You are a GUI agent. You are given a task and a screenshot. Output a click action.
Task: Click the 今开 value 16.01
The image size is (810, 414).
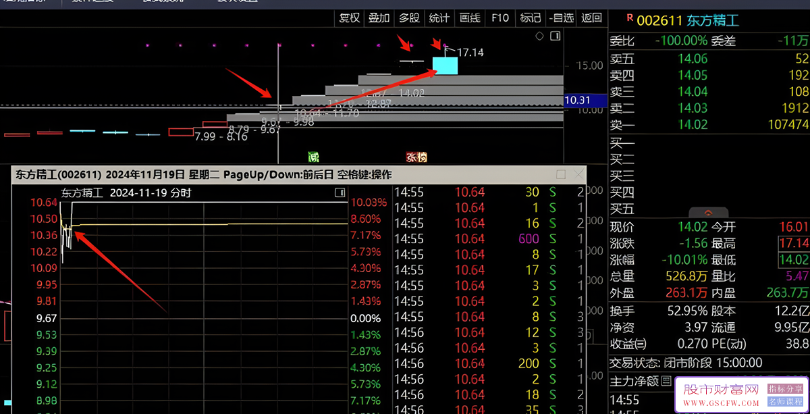[794, 227]
